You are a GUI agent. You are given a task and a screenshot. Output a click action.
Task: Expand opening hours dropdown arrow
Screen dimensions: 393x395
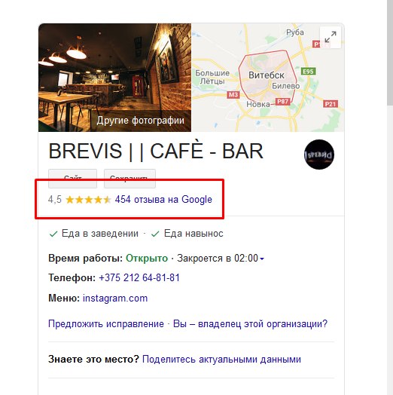(x=262, y=259)
